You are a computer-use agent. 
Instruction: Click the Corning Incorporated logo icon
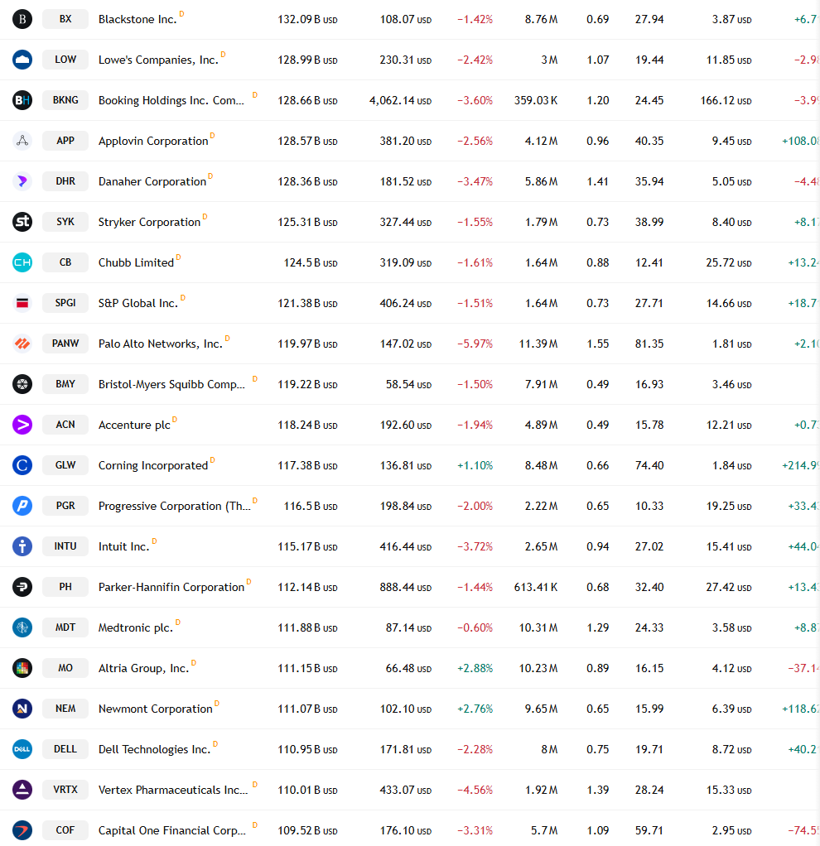[x=22, y=465]
